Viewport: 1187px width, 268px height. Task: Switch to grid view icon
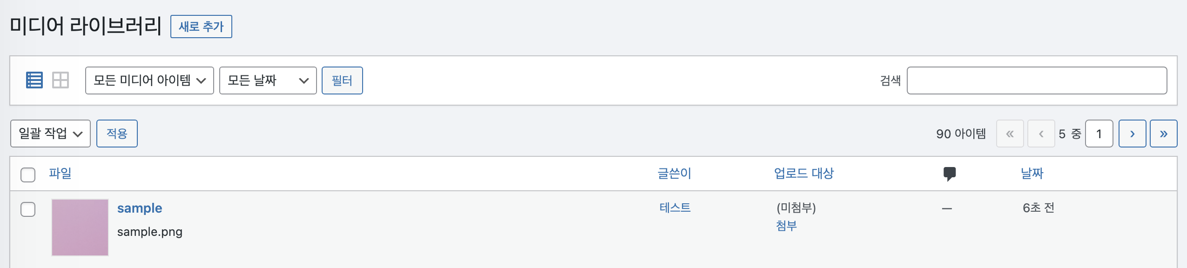point(61,80)
